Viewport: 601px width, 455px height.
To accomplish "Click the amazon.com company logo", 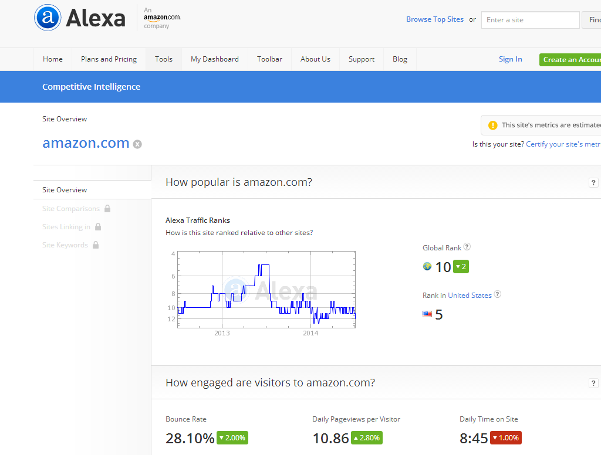I will click(162, 18).
